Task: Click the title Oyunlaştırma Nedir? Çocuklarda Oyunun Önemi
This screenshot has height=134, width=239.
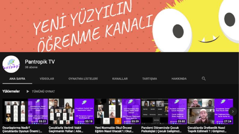Action: 22,129
